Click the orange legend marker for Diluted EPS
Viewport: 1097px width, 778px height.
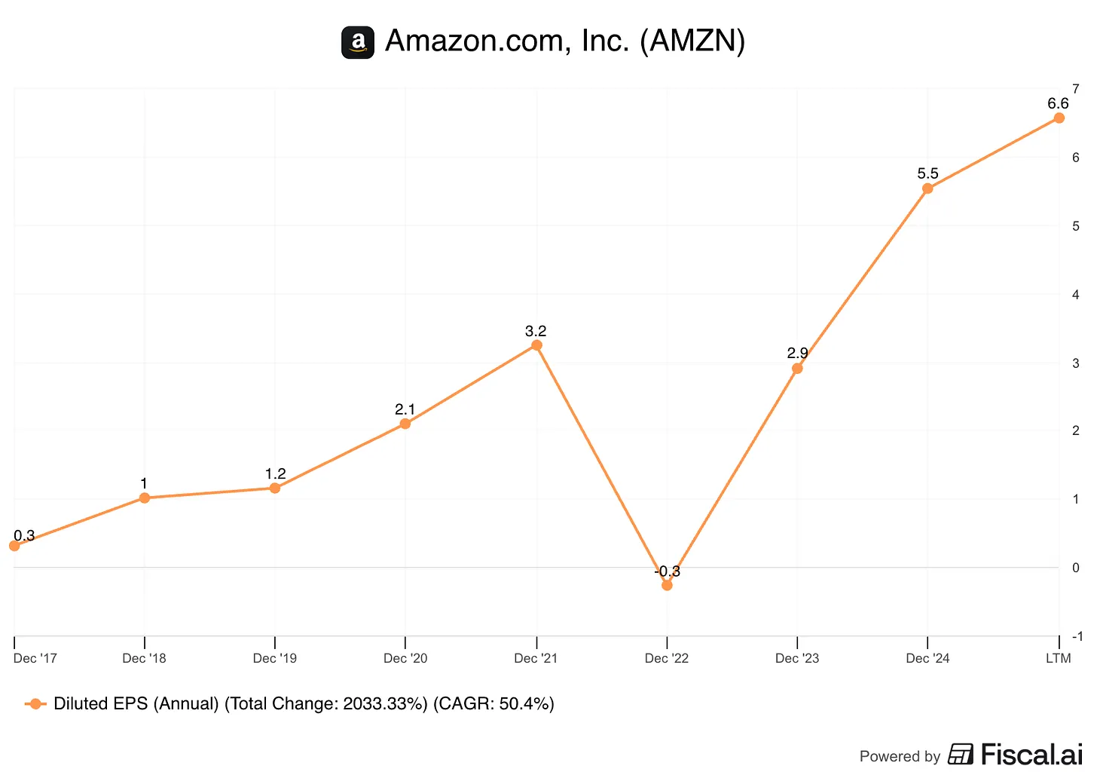(35, 704)
